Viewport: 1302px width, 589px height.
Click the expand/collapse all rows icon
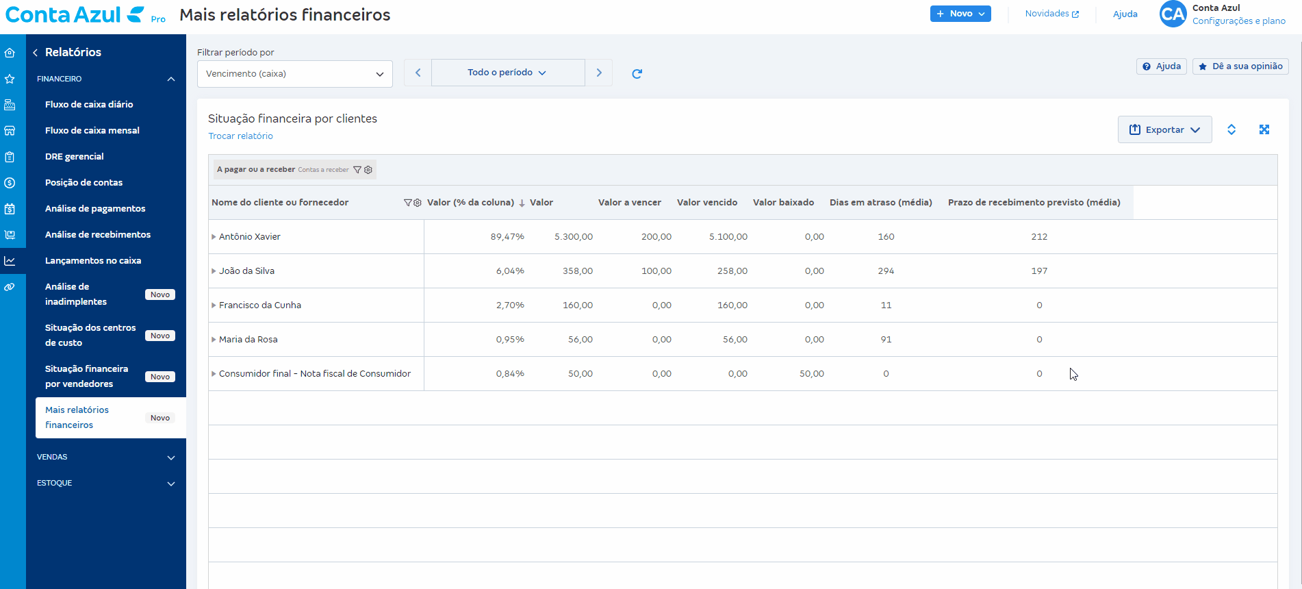click(1231, 129)
